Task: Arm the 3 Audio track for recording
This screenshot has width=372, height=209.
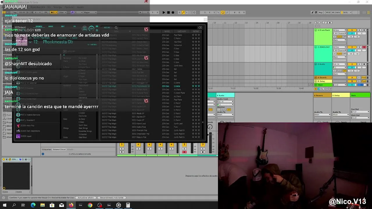Action: point(364,64)
